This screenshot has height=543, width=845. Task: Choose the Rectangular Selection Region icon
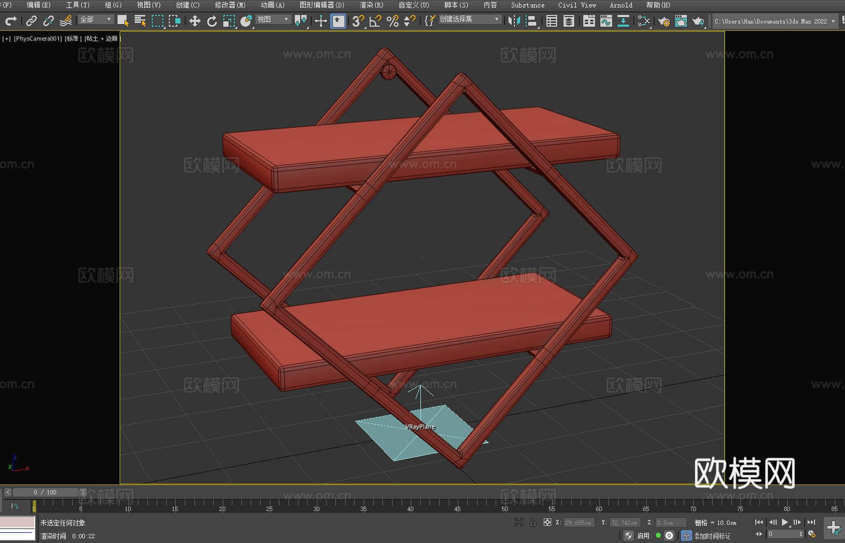158,21
